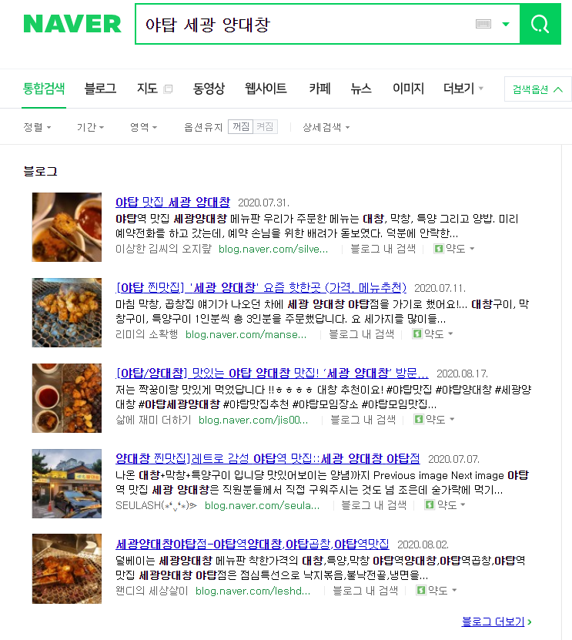572x640 pixels.
Task: Collapse the 검색옵션 panel
Action: [537, 89]
